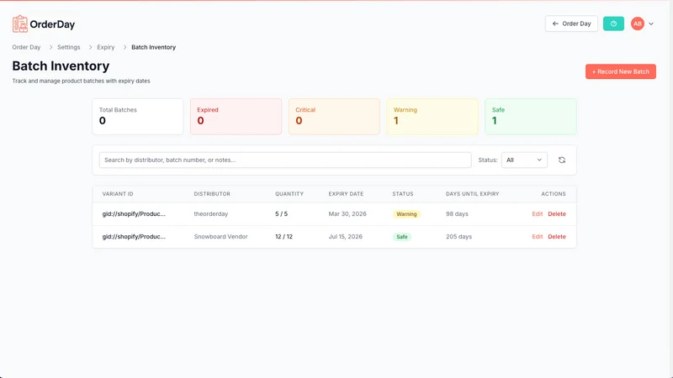The width and height of the screenshot is (673, 378).
Task: Click the 205 days cell
Action: pos(458,237)
